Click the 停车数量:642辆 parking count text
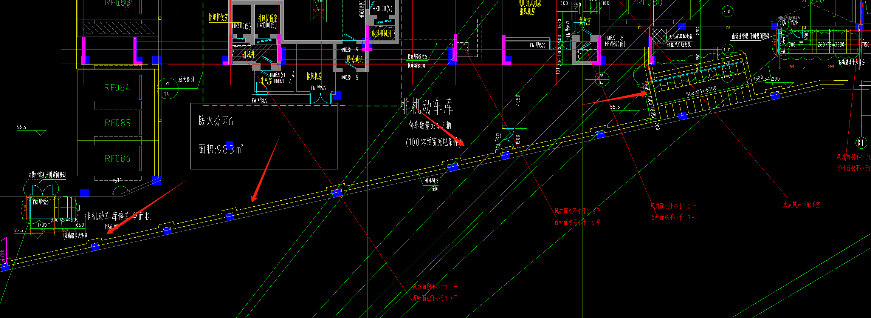 (x=430, y=125)
